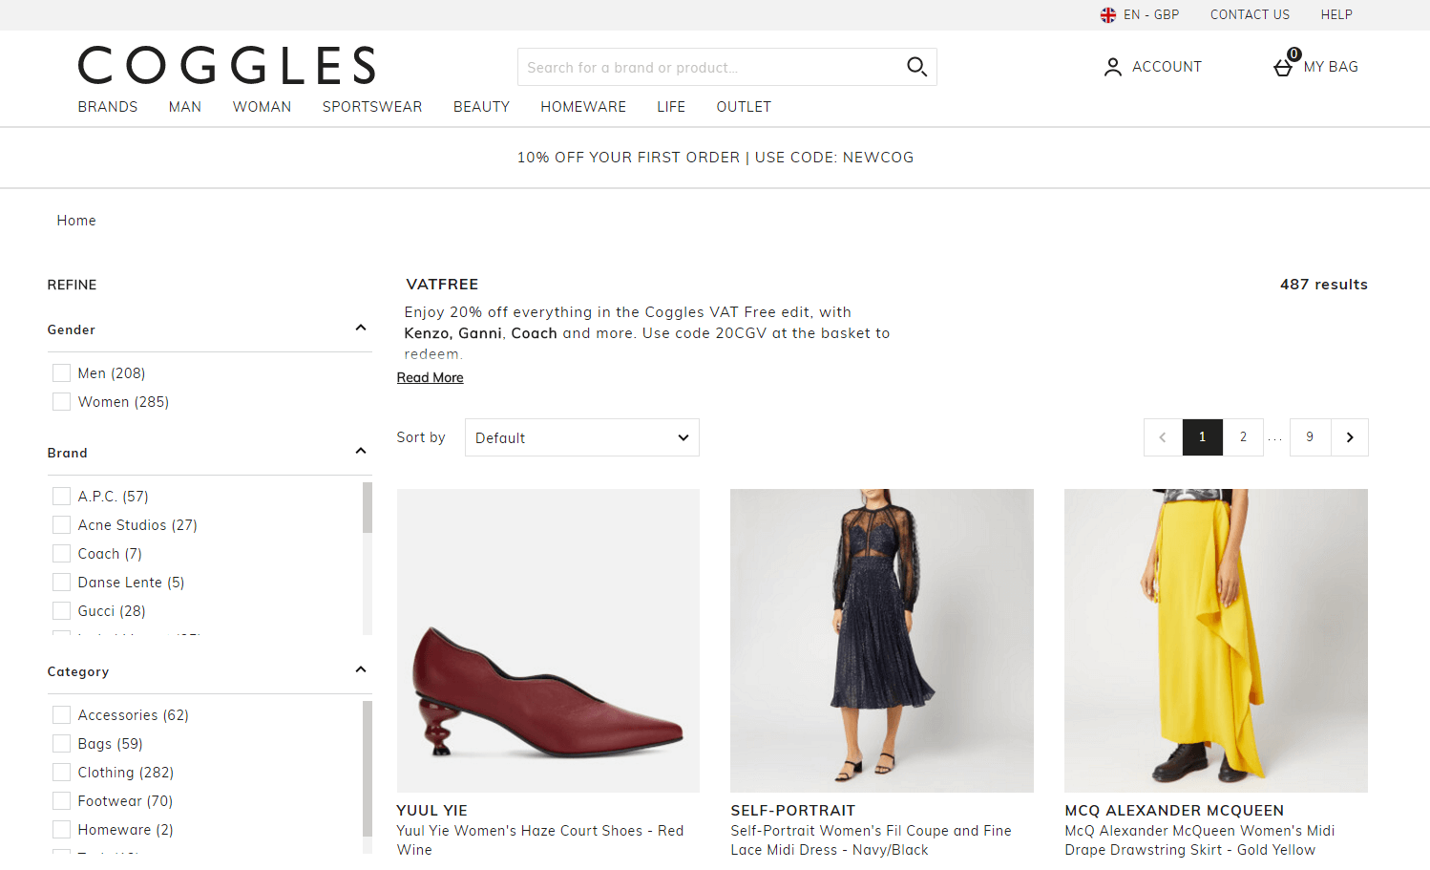Open the yellow McQ skirt image
This screenshot has height=870, width=1430.
[1216, 641]
